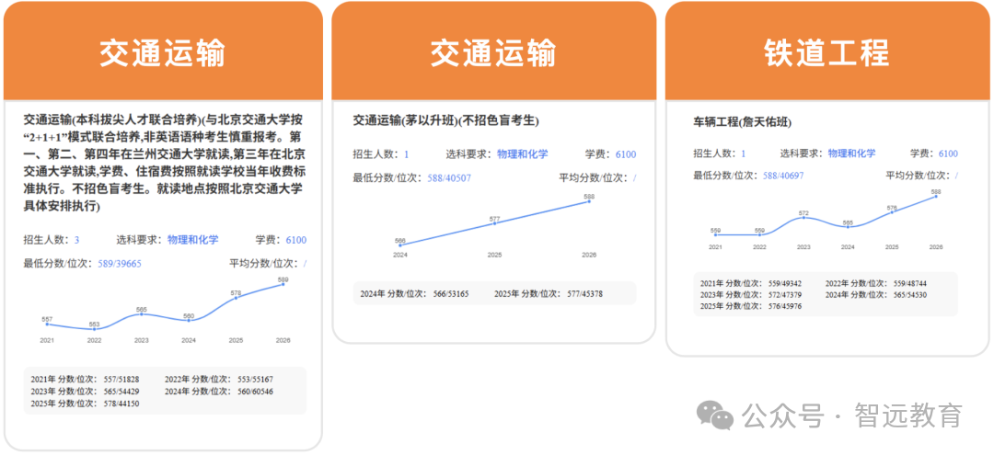994x455 pixels.
Task: Open the 本科拔尖人才联合培养 major description heading
Action: [x=165, y=163]
